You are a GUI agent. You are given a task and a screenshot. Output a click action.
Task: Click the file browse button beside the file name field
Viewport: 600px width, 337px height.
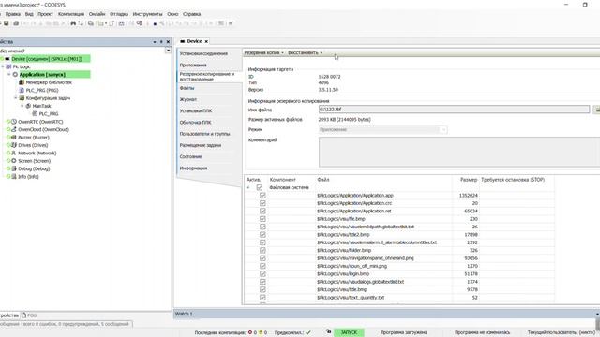tap(596, 110)
